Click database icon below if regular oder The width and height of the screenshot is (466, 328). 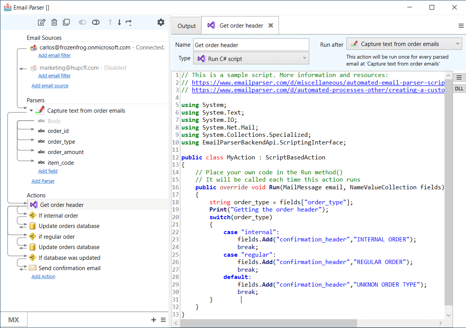point(33,247)
